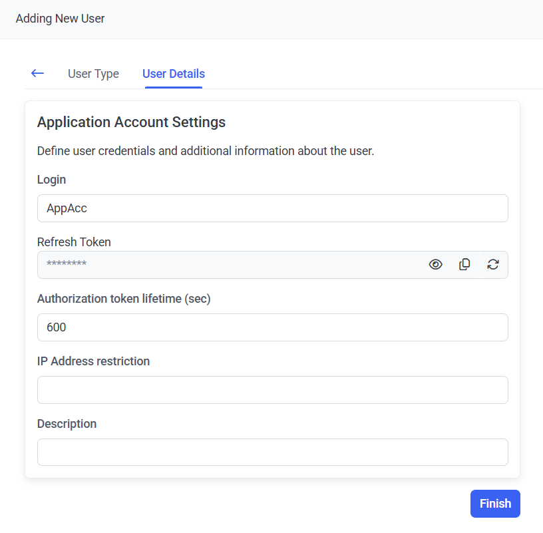Click the Login field label
Image resolution: width=543 pixels, height=533 pixels.
pos(52,180)
